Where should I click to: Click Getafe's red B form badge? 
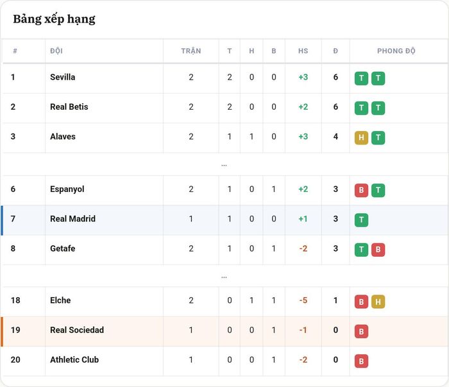click(x=378, y=250)
